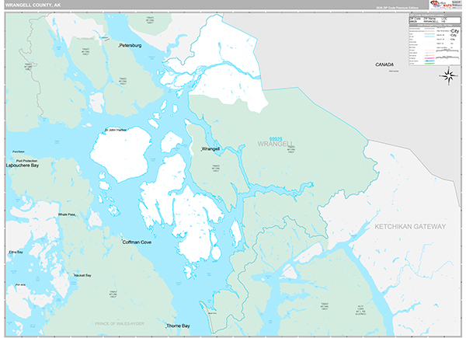Click the 'Labouchere Bay' label

coord(23,166)
